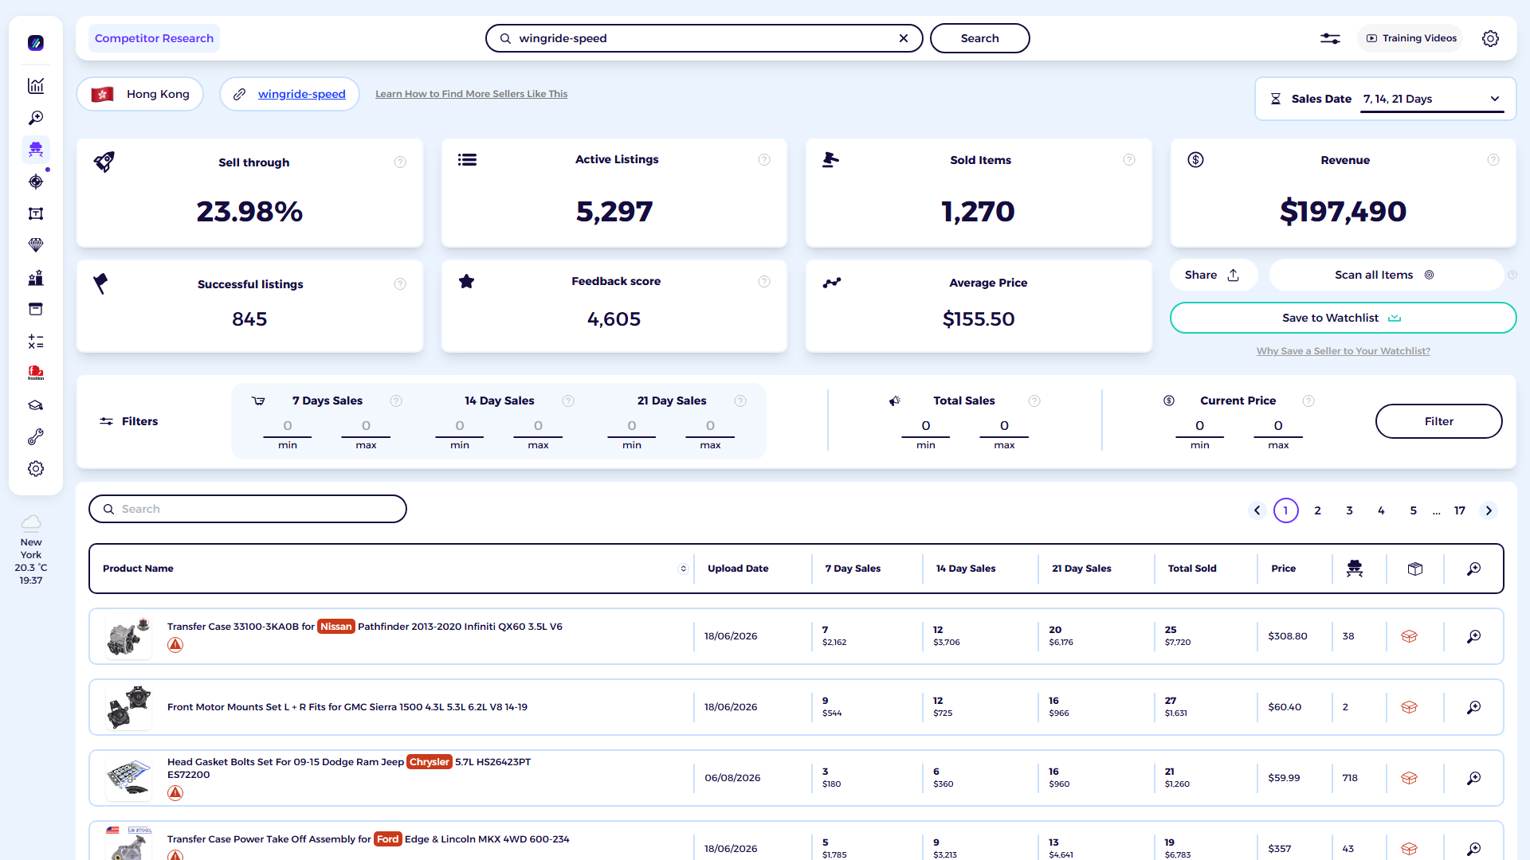Viewport: 1530px width, 860px height.
Task: Jump to page 17 of results
Action: [x=1460, y=510]
